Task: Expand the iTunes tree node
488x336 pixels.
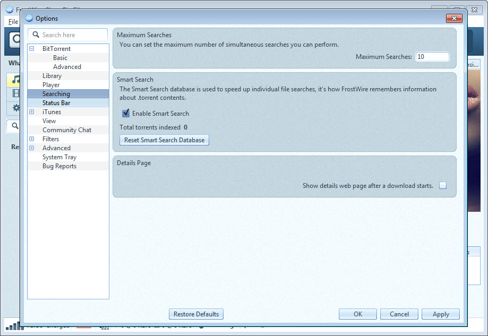Action: tap(32, 111)
